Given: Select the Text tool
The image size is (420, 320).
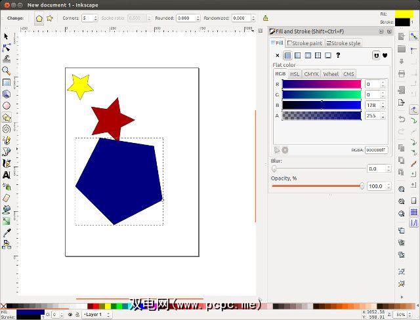Looking at the screenshot, I should coord(7,175).
